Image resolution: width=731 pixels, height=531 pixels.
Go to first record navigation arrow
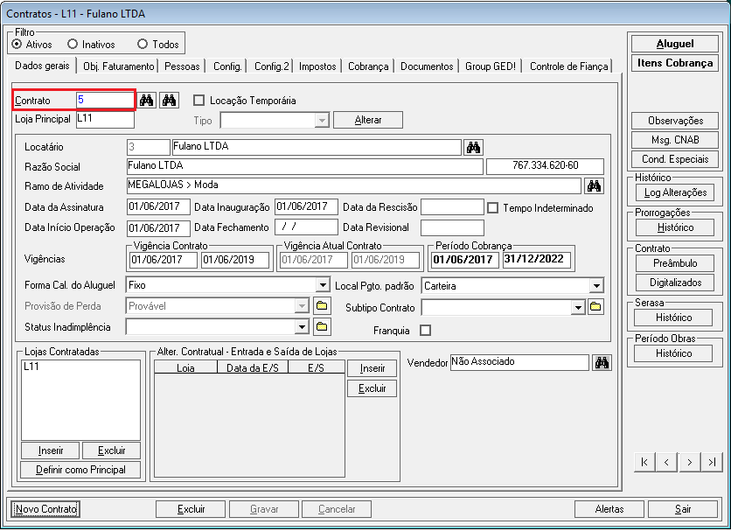(644, 462)
